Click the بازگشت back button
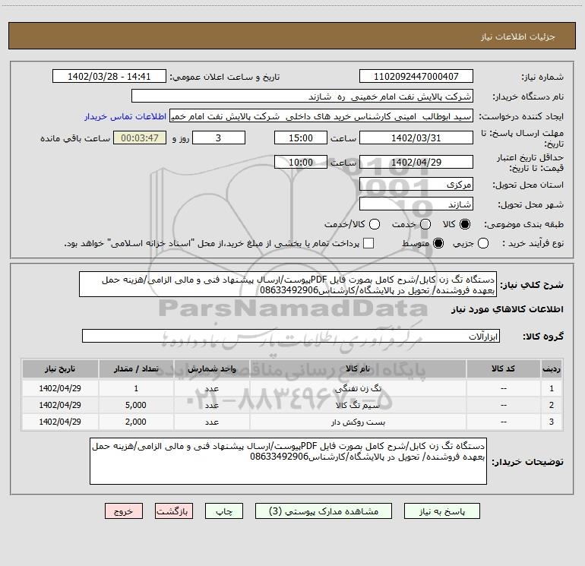Image resolution: width=585 pixels, height=566 pixels. tap(174, 511)
